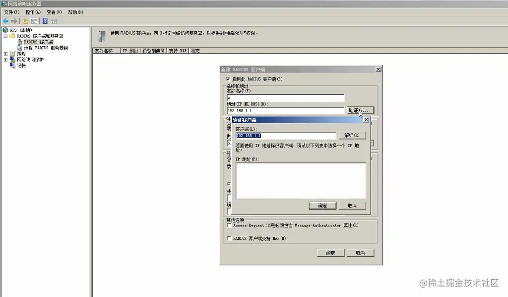Screen dimensions: 508x297
Task: Sort by the 支持 NAP column header
Action: 178,51
